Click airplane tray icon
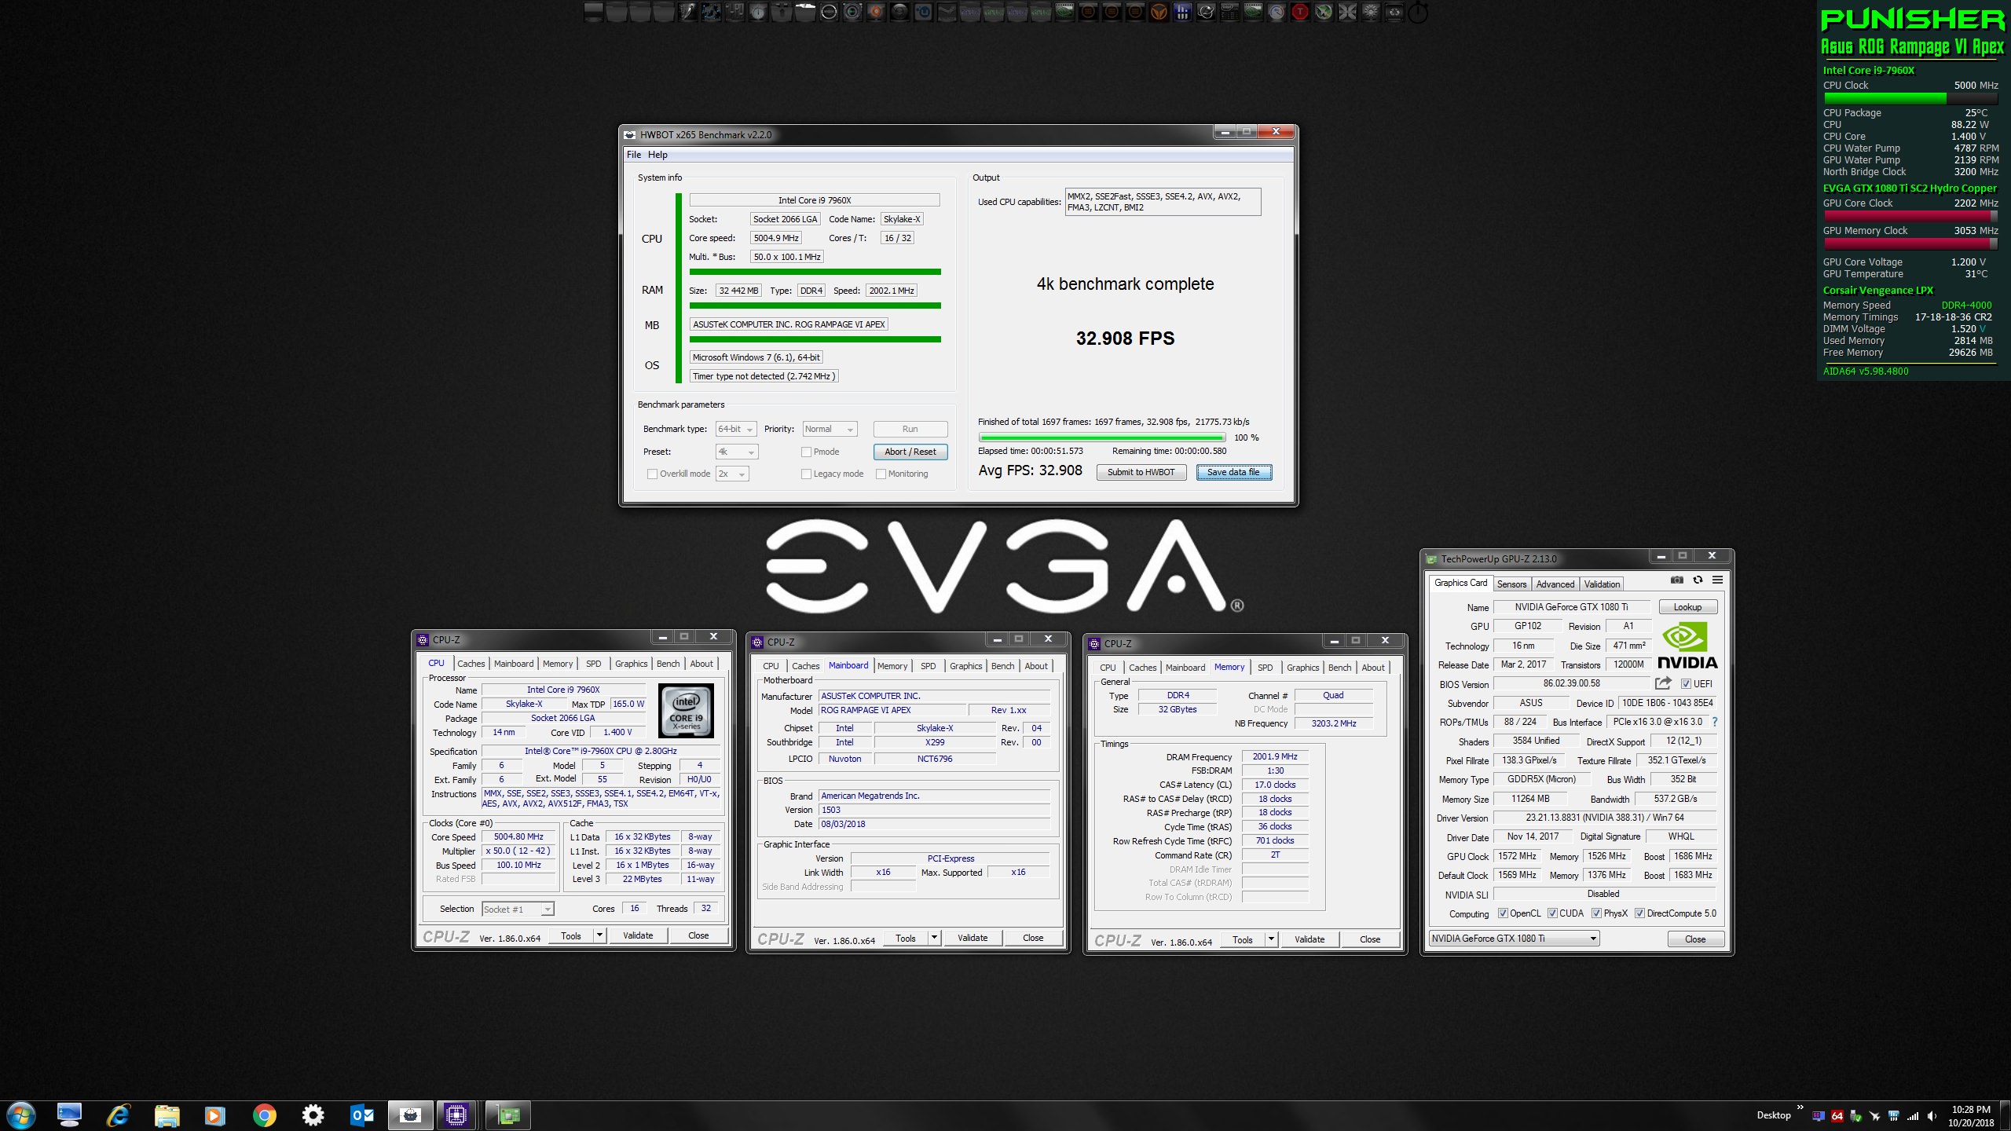Screen dimensions: 2011x1131 click(x=1875, y=1116)
